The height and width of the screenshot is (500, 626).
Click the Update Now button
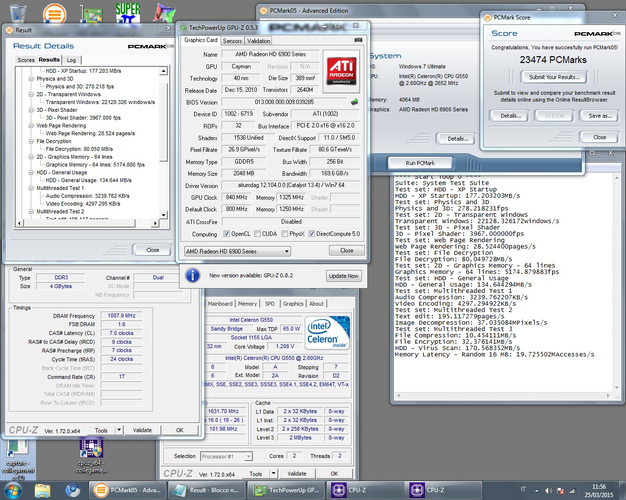coord(343,276)
